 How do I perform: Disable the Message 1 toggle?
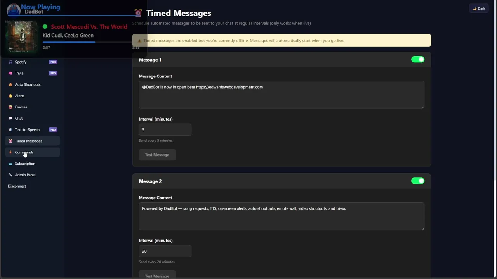pos(418,59)
